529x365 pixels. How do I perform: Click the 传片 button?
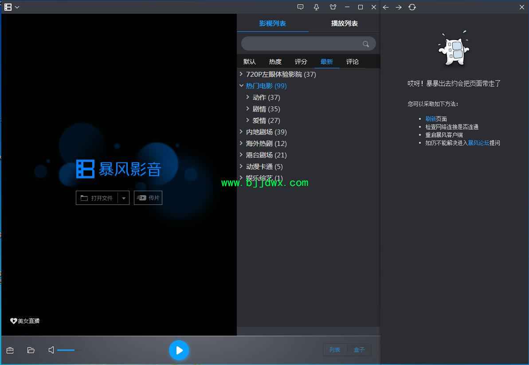pos(148,198)
